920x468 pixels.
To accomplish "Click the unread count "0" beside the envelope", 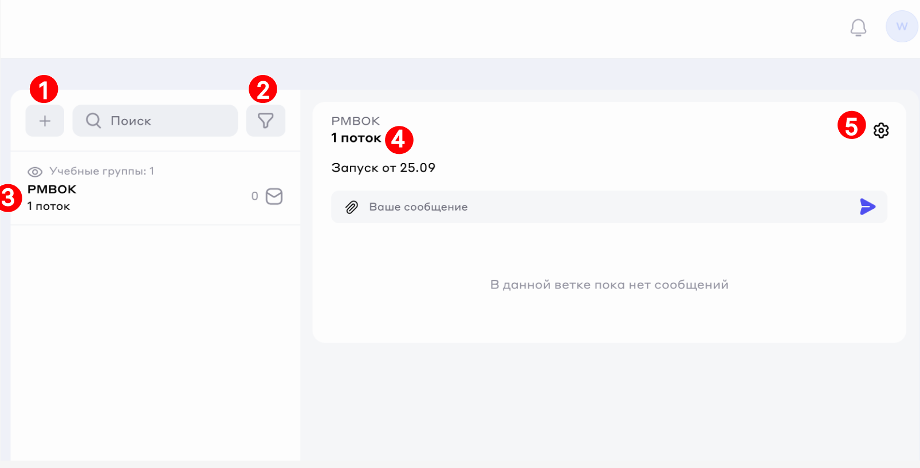I will tap(255, 196).
